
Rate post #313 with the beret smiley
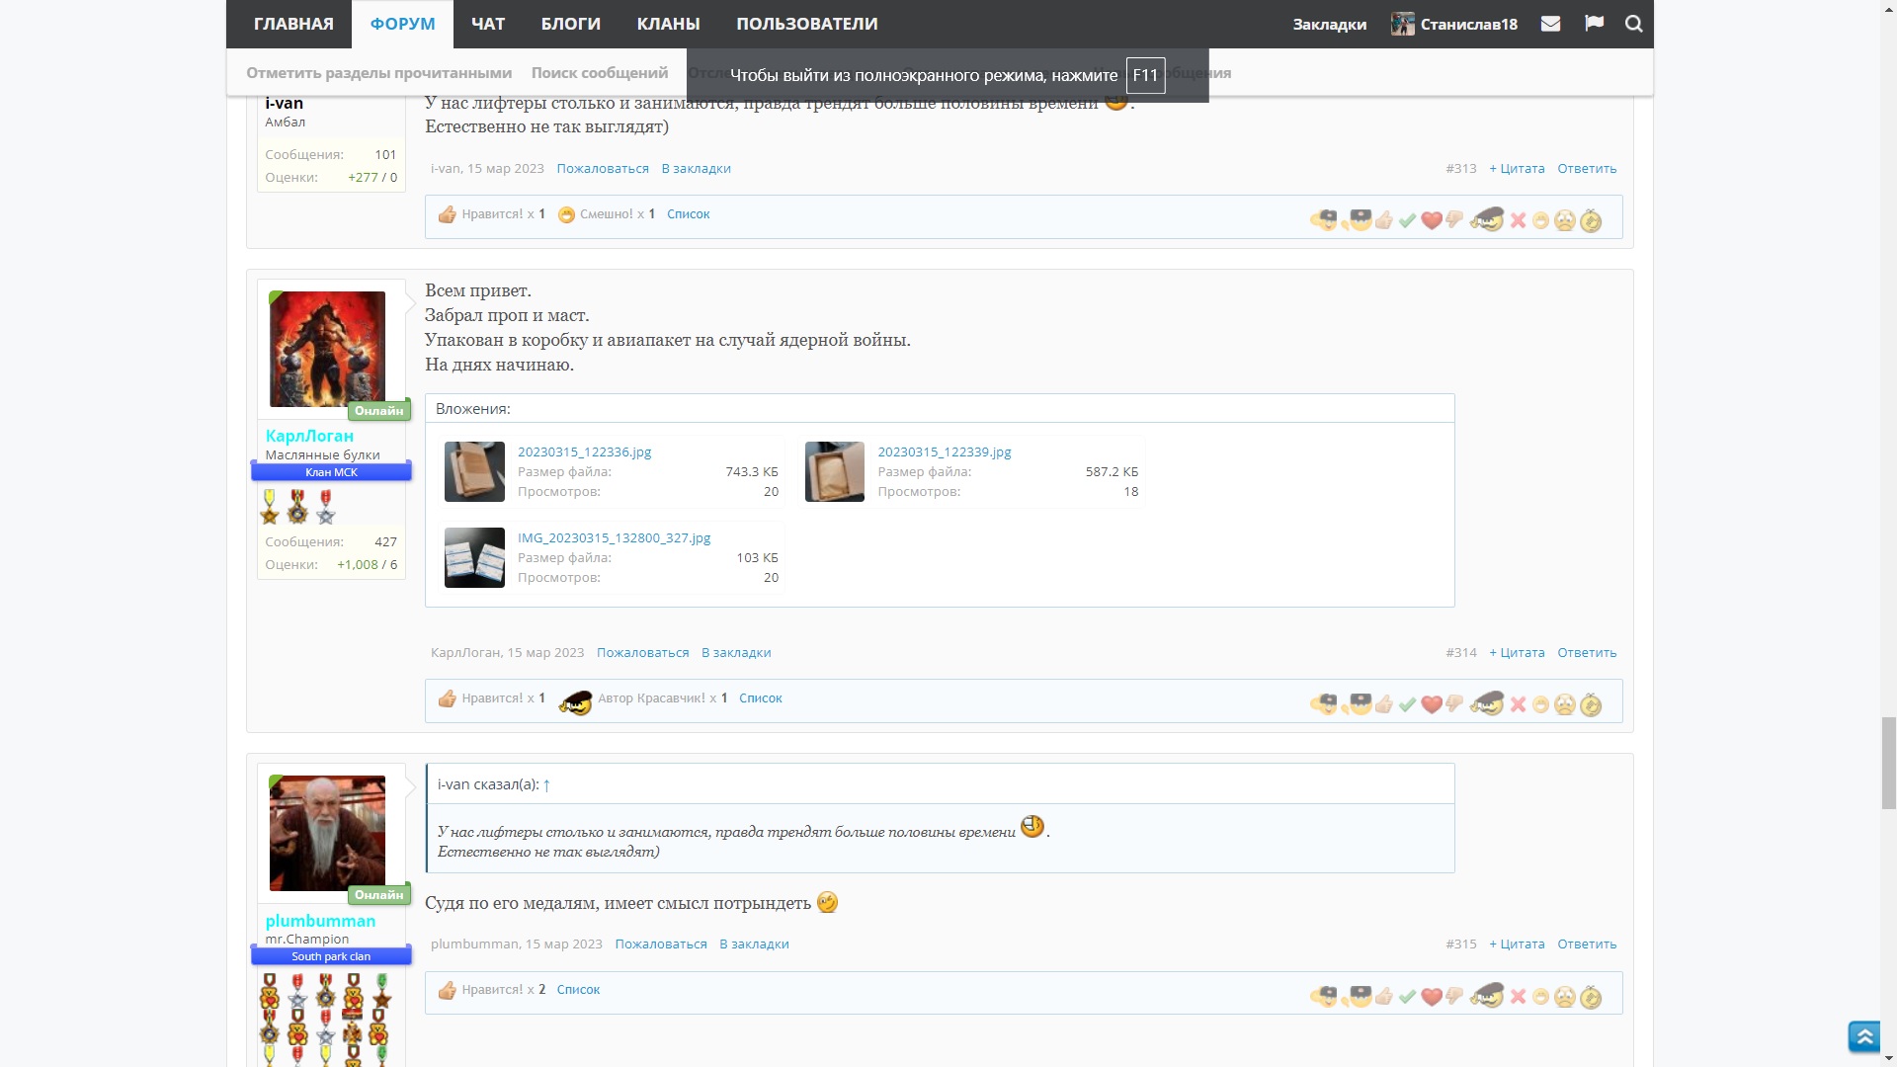1486,219
